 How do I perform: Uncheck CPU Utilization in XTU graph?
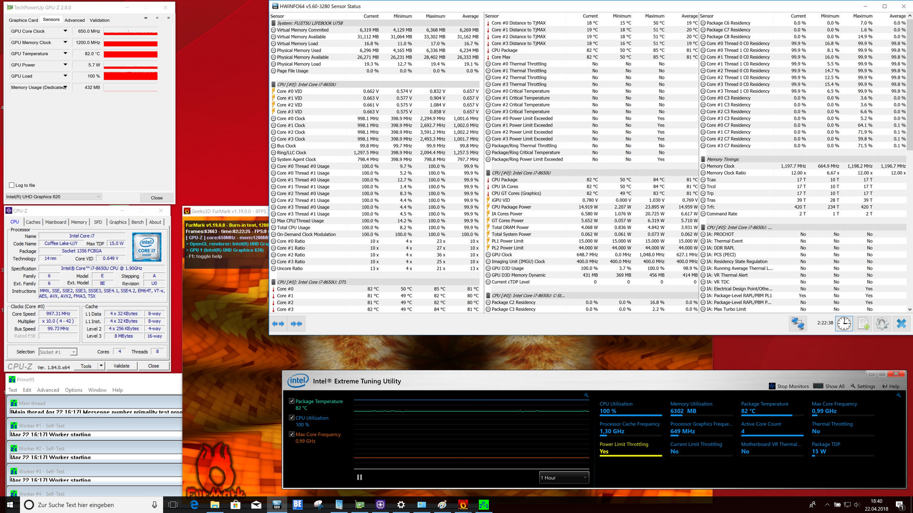(x=291, y=418)
